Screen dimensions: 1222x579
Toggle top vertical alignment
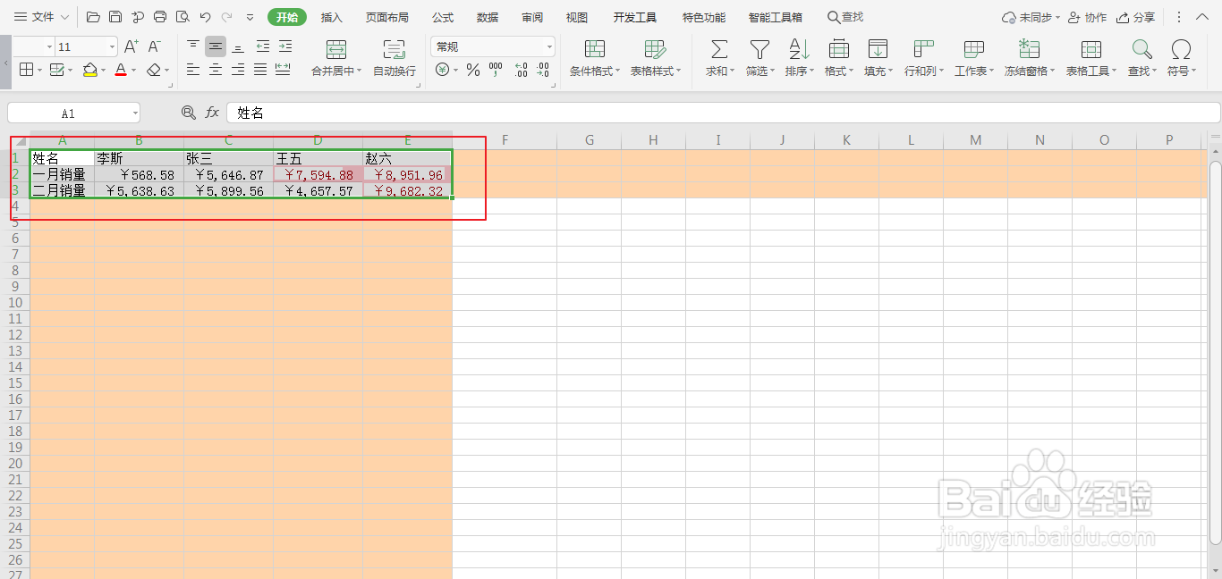pos(193,46)
